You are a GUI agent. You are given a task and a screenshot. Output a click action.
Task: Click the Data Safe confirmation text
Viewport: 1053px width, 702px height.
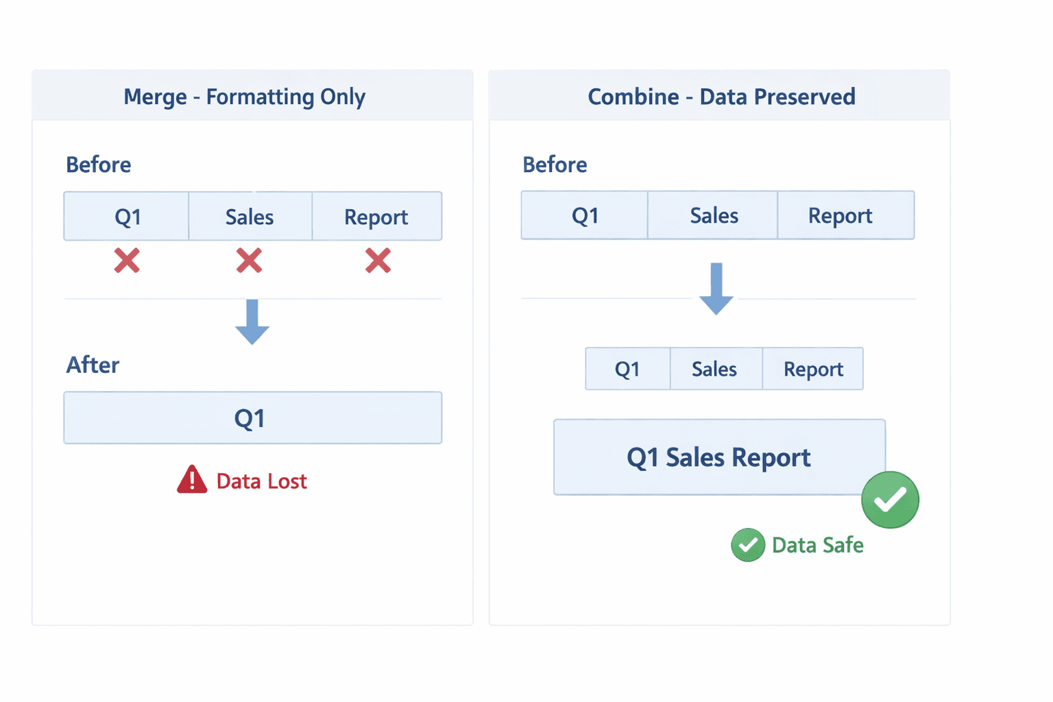tap(817, 545)
